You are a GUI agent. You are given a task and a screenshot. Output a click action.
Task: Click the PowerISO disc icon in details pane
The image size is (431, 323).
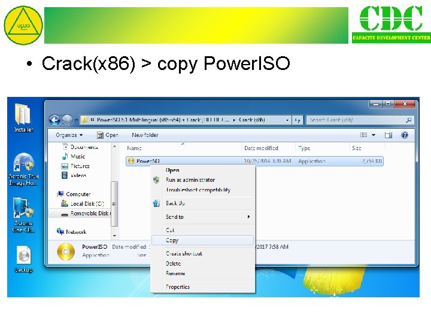pos(66,251)
